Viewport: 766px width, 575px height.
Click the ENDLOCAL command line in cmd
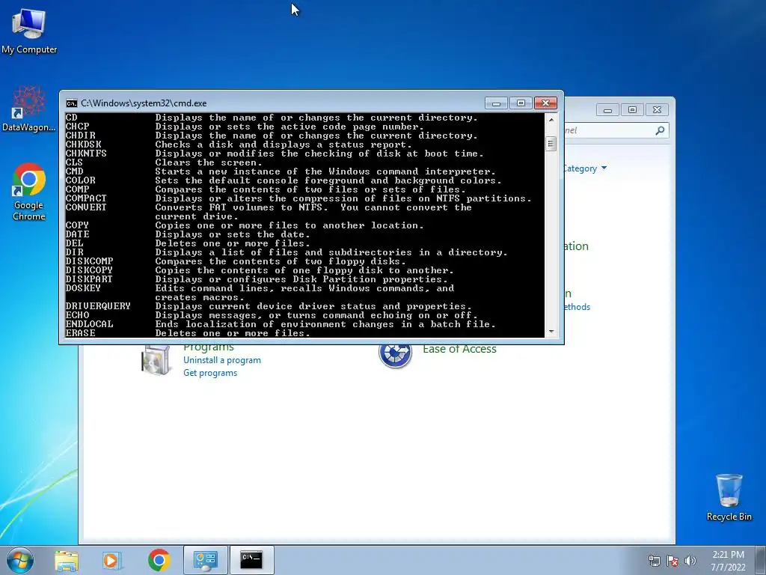tap(281, 324)
